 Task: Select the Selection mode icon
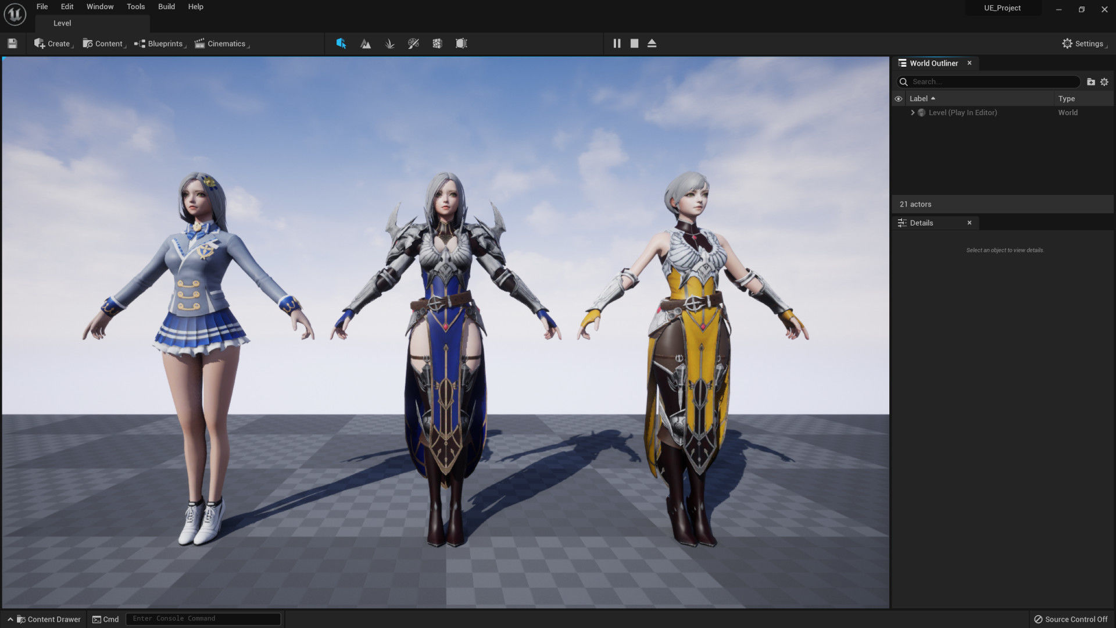341,44
